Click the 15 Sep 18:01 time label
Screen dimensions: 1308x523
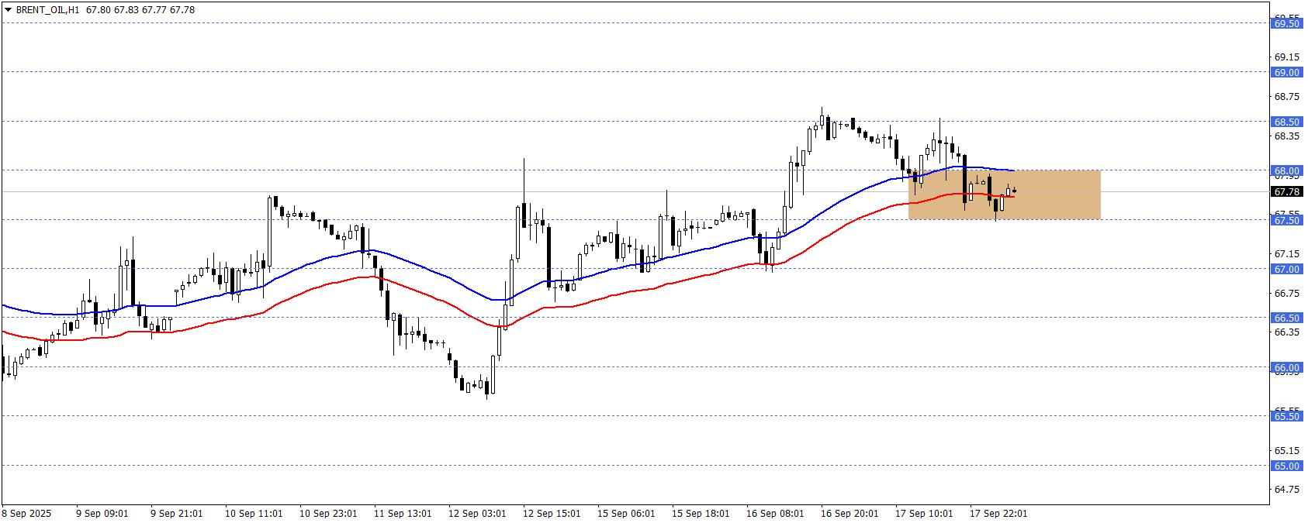[x=701, y=513]
